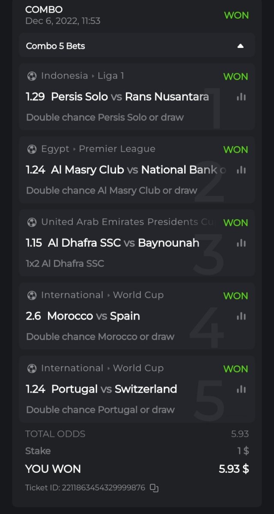Screen dimensions: 274x514
Task: Open stats icon for Portugal vs Switzerland
Action: [241, 389]
